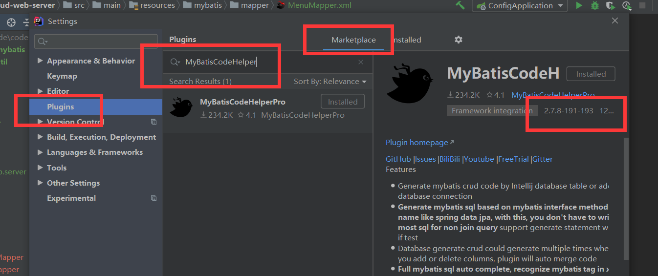This screenshot has height=276, width=658.
Task: Click the Features heading text
Action: 401,170
